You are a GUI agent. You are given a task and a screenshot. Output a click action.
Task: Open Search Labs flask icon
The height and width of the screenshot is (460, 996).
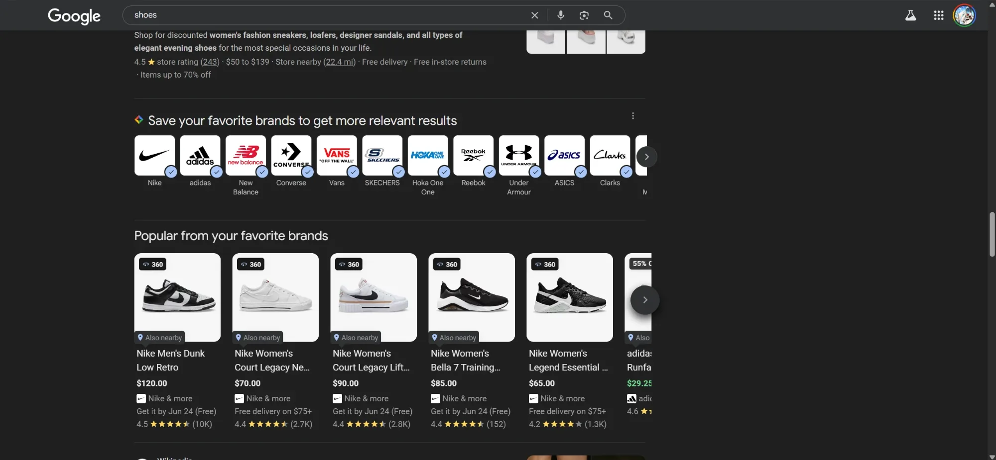[911, 15]
